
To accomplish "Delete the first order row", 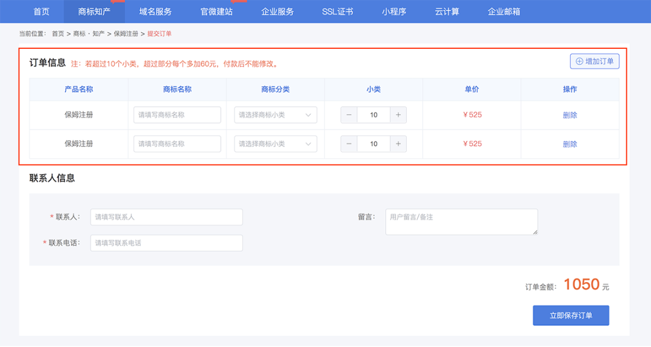I will [570, 115].
